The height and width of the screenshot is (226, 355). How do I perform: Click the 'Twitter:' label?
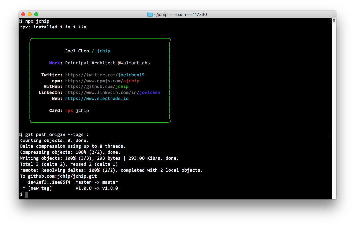52,75
